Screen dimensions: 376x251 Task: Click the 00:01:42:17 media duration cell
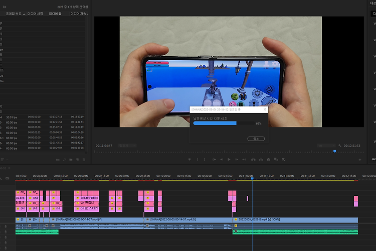(77, 143)
